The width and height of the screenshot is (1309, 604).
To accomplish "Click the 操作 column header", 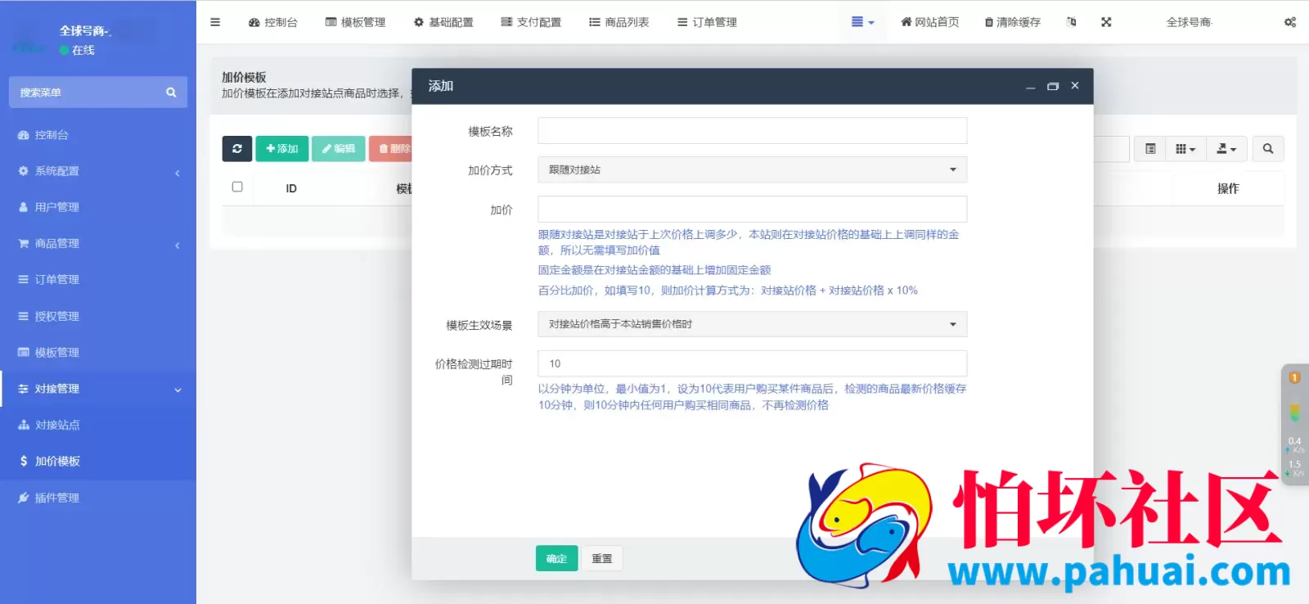I will pos(1228,188).
